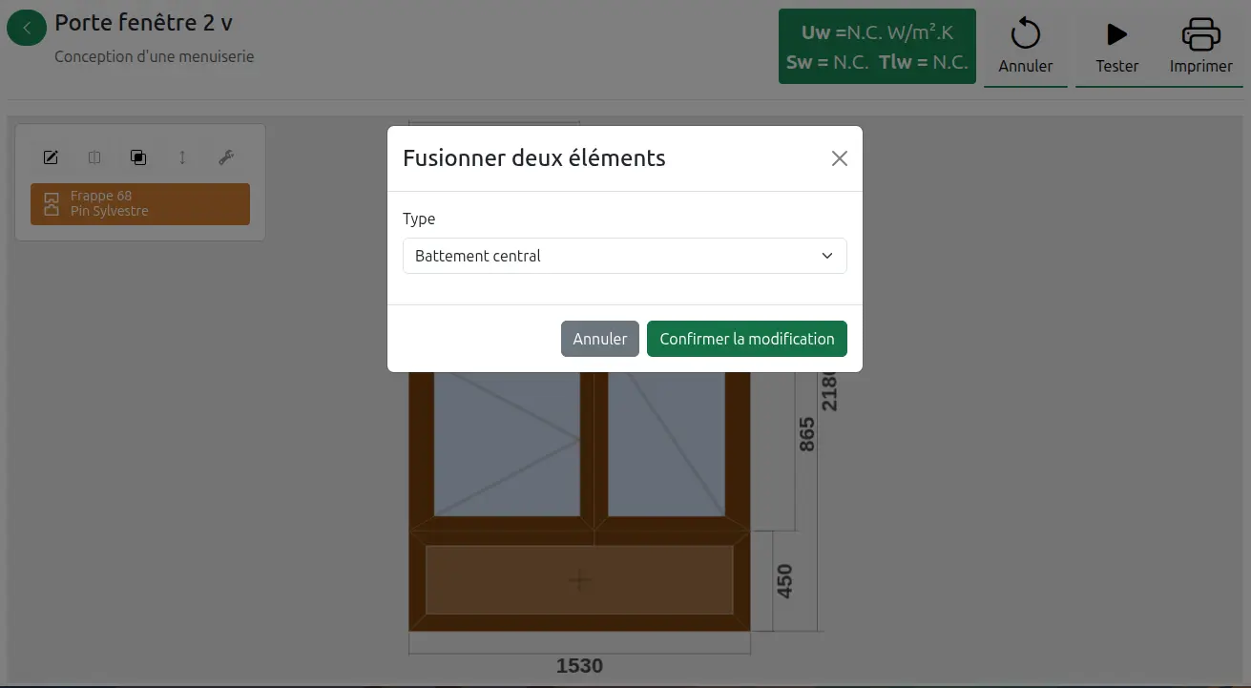Click the bottom panel plus marker
This screenshot has height=688, width=1251.
(x=579, y=580)
